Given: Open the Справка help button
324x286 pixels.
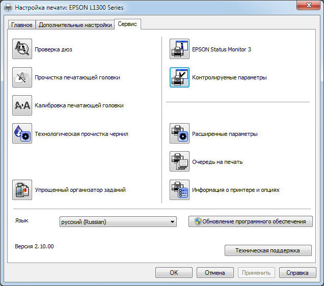Looking at the screenshot, I should (298, 273).
